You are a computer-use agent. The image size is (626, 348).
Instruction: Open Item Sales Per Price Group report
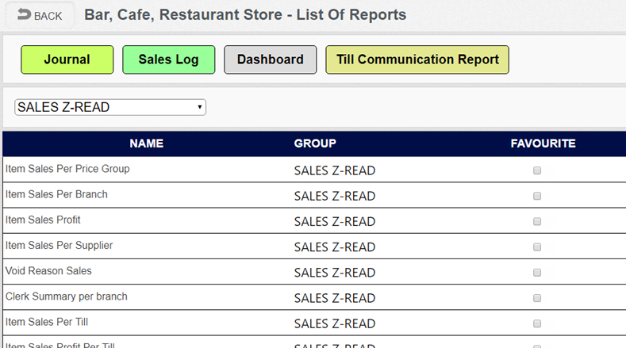click(67, 169)
